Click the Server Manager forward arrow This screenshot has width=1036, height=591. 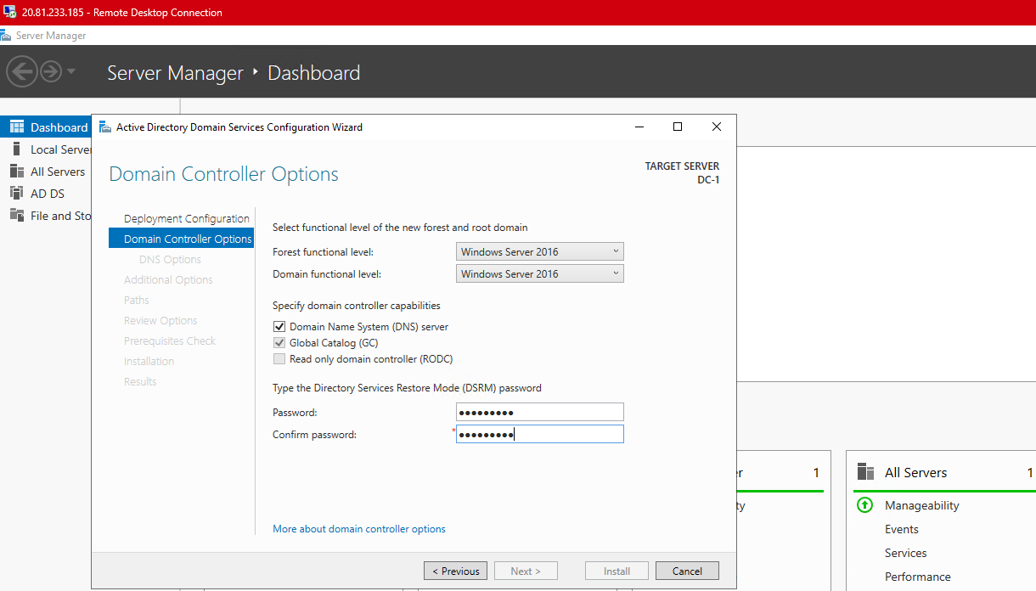[x=51, y=71]
